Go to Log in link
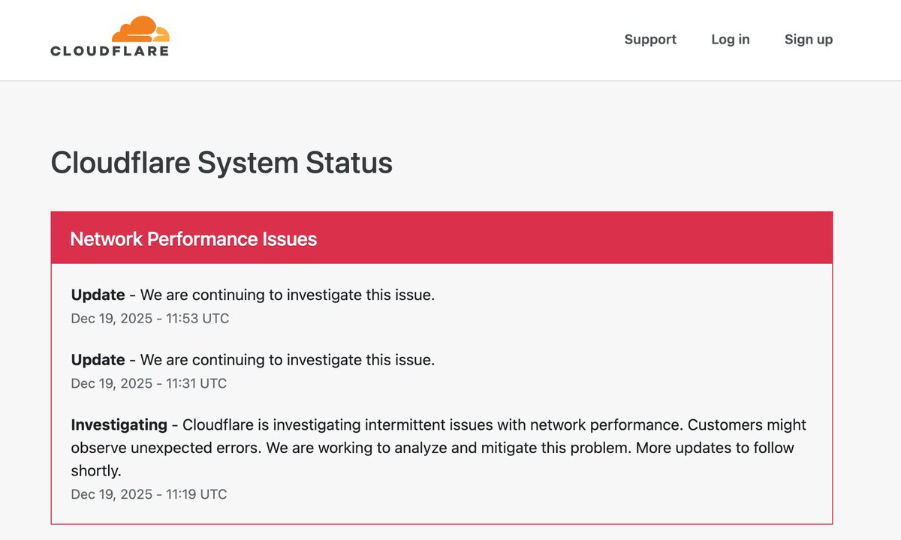 tap(731, 40)
